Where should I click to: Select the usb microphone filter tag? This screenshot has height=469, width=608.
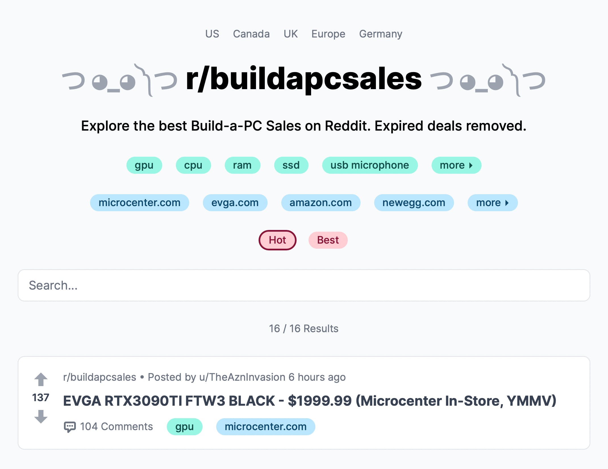[x=369, y=165]
